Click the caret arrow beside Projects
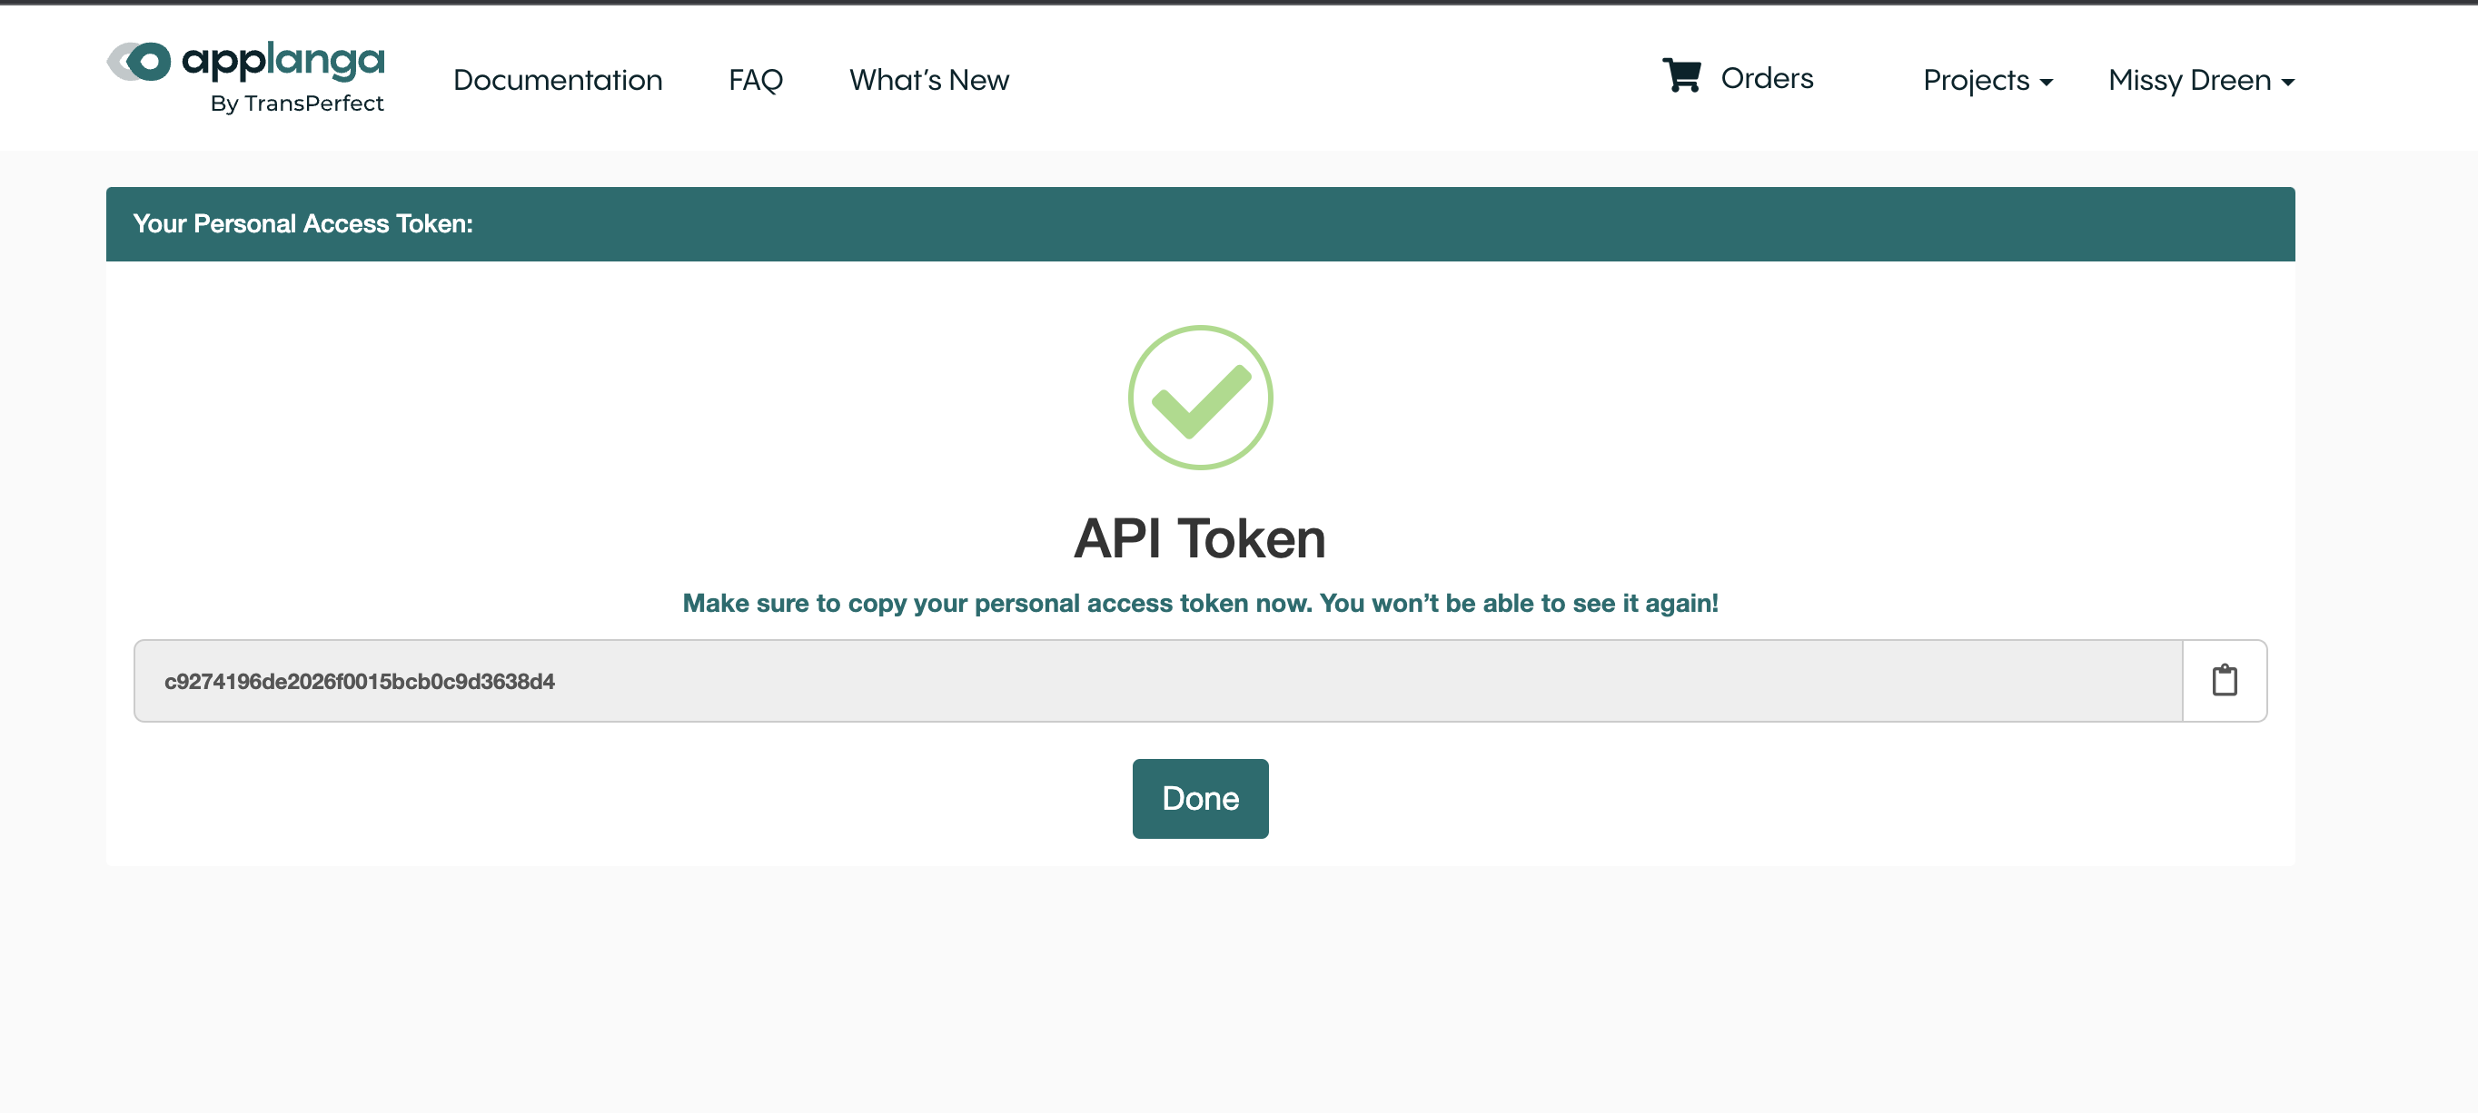Screen dimensions: 2478x1113 (2047, 83)
